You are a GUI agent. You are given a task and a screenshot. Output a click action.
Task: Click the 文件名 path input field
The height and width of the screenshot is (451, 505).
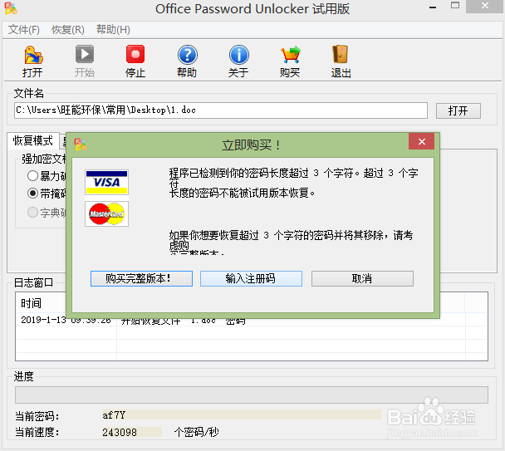point(221,110)
